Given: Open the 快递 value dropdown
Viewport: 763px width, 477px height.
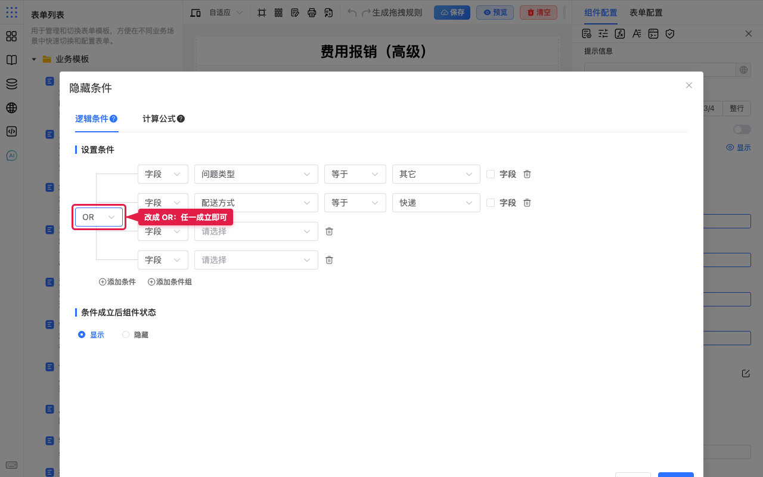Looking at the screenshot, I should [436, 203].
